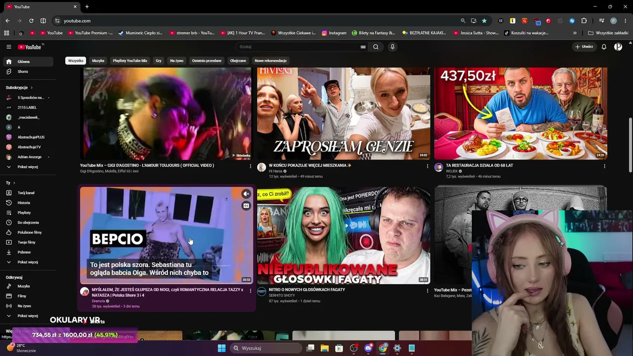Open the YouTube hamburger guide menu
Viewport: 633px width, 356px height.
pyautogui.click(x=8, y=47)
